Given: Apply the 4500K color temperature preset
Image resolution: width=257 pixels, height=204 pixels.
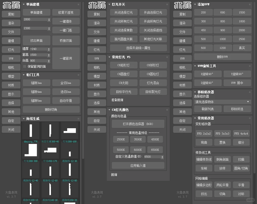Looking at the screenshot, I should [x=155, y=139].
